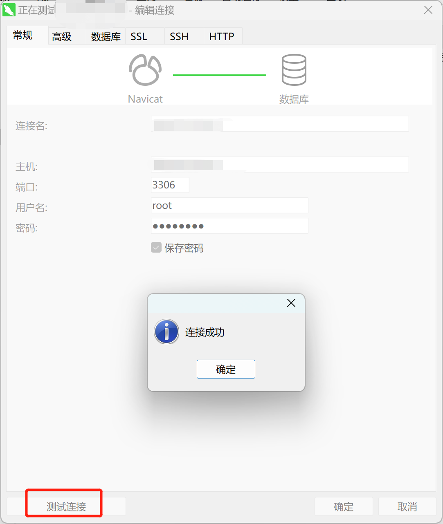This screenshot has height=524, width=443.
Task: Click the 用户名: label
Action: (31, 208)
